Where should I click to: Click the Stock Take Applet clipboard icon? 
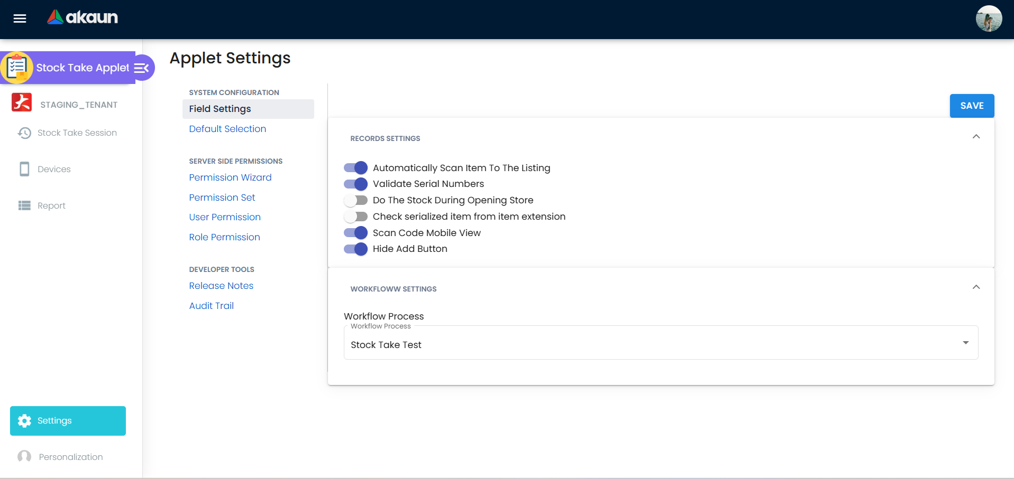tap(17, 68)
